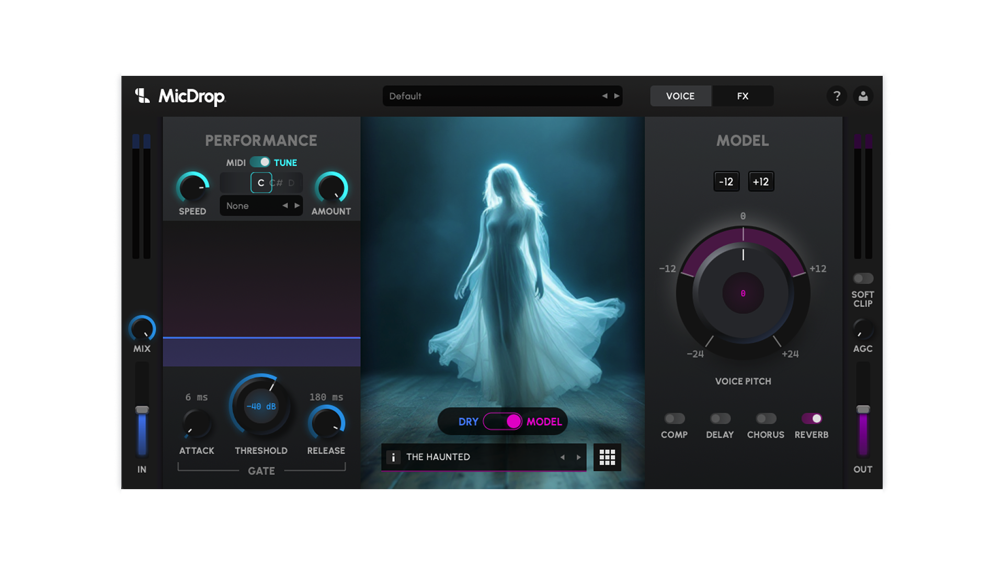The height and width of the screenshot is (565, 1004).
Task: Enable the REVERB effect
Action: tap(811, 418)
